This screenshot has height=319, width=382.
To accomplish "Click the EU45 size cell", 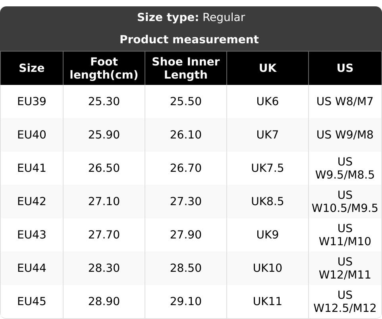I will point(32,302).
